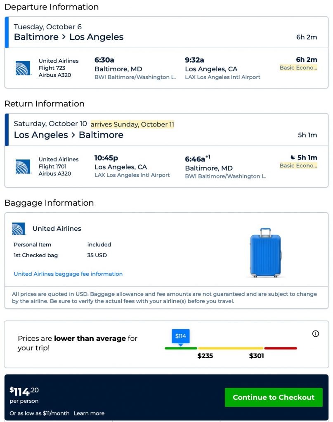Click the overnight moon icon
The height and width of the screenshot is (422, 333).
293,157
